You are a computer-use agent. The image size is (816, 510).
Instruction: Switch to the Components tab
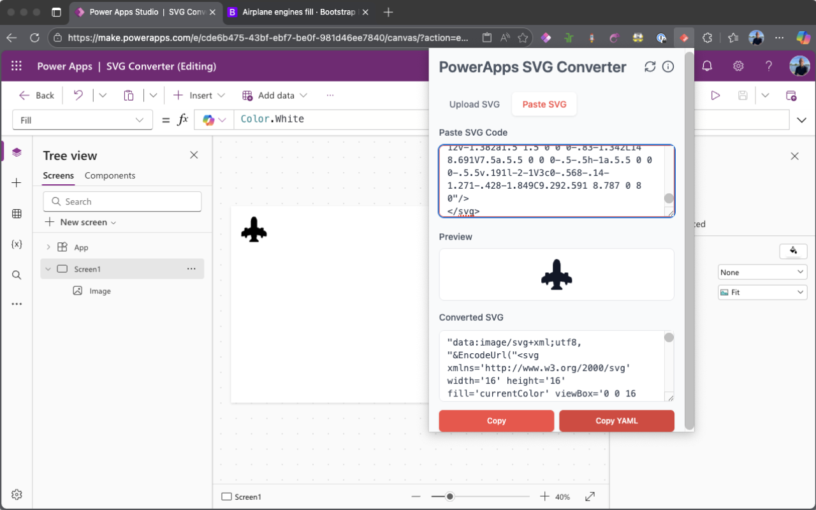coord(110,175)
